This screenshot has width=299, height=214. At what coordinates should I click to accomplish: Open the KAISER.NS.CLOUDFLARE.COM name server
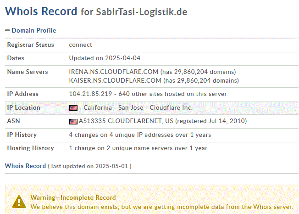(115, 80)
